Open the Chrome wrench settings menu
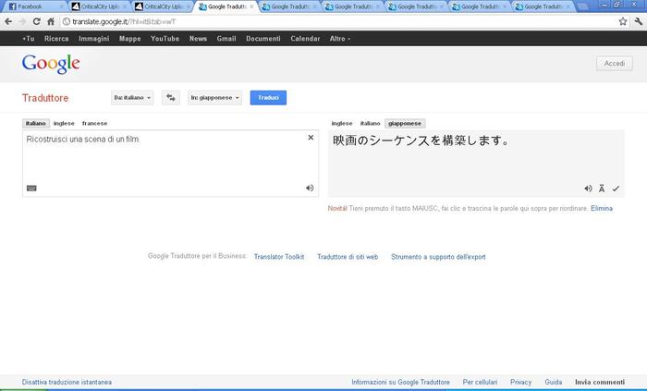This screenshot has width=647, height=391. tap(638, 21)
